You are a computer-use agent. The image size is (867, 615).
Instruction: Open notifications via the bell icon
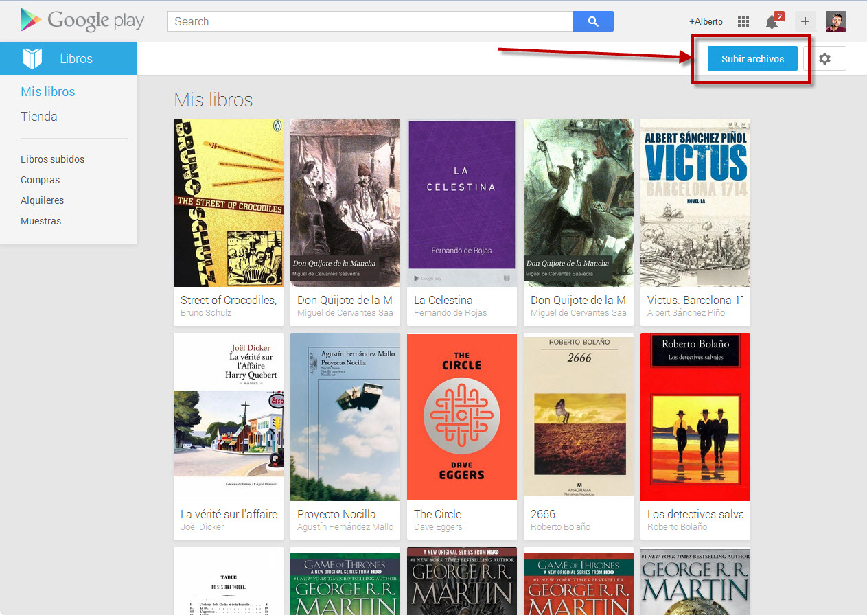[x=770, y=21]
